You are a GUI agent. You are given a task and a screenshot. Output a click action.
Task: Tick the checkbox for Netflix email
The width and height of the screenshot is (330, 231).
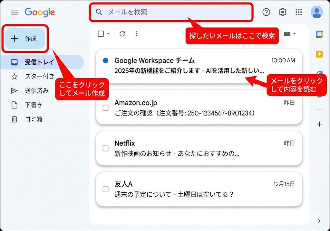(x=105, y=148)
